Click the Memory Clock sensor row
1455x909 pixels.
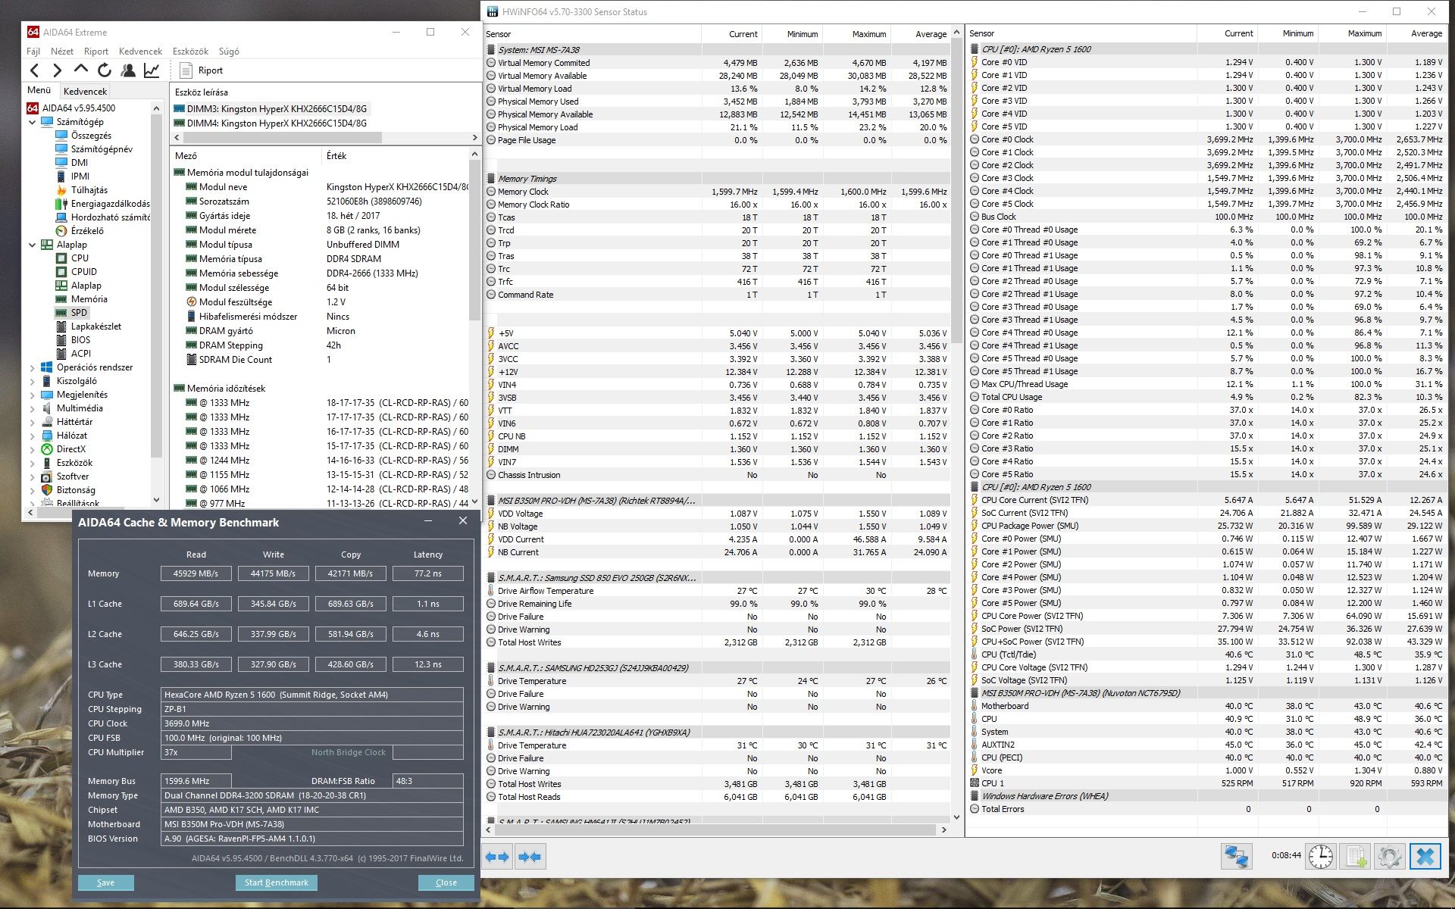click(x=718, y=192)
